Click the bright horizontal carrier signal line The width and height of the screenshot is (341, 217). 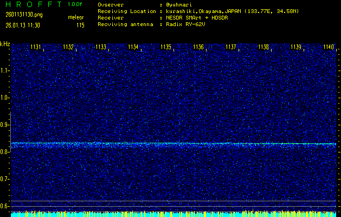click(x=173, y=144)
